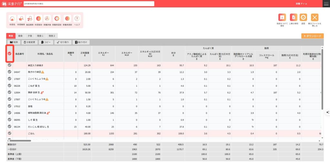Click 献立ファイルを閉じる close file icon

[x=315, y=17]
